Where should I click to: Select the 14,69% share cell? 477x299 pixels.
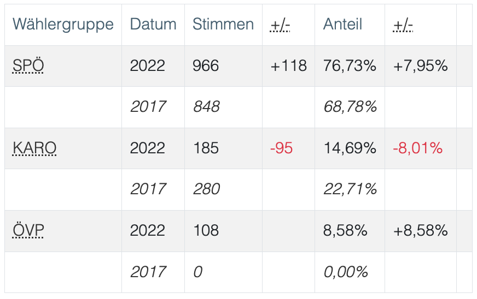pyautogui.click(x=350, y=148)
